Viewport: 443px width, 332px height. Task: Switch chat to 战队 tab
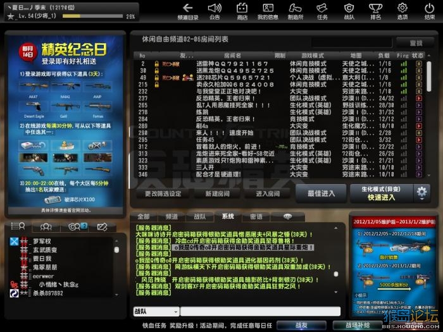[x=200, y=216]
